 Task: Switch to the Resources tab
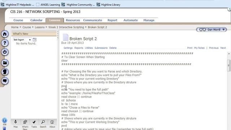tap(73, 20)
